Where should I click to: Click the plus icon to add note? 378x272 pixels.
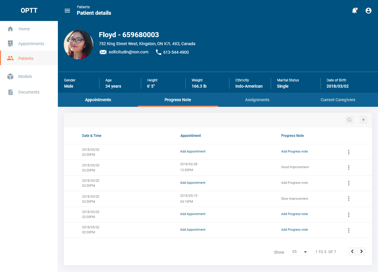pyautogui.click(x=364, y=120)
